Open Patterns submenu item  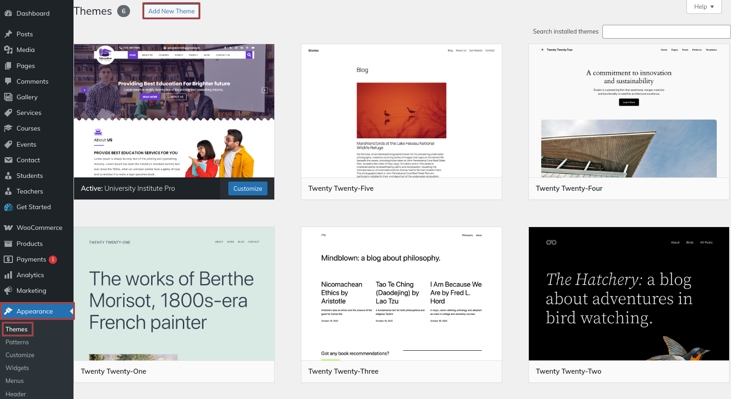(17, 342)
